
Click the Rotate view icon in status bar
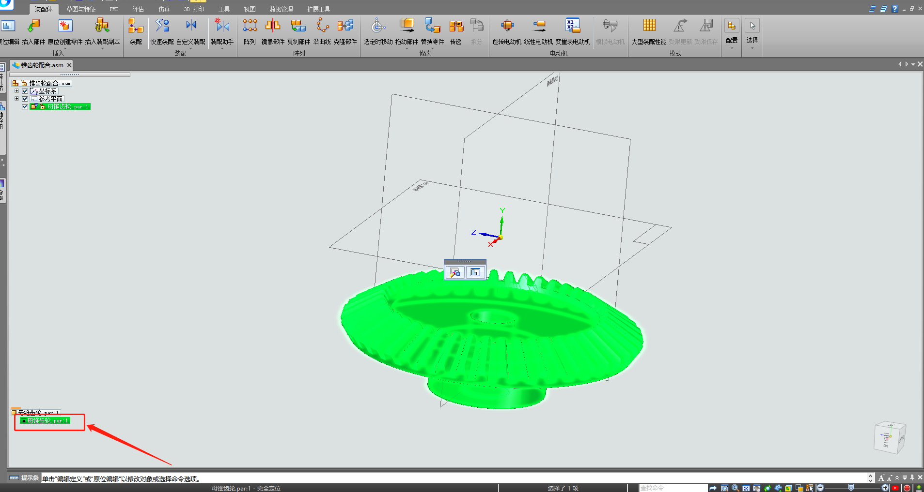coord(767,488)
